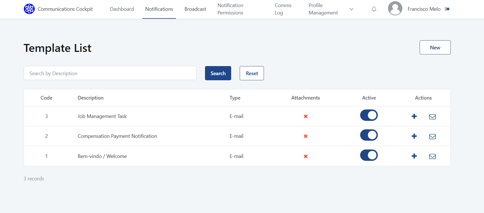Click the Communications Cockpit atom logo
This screenshot has height=213, width=484.
(x=29, y=9)
